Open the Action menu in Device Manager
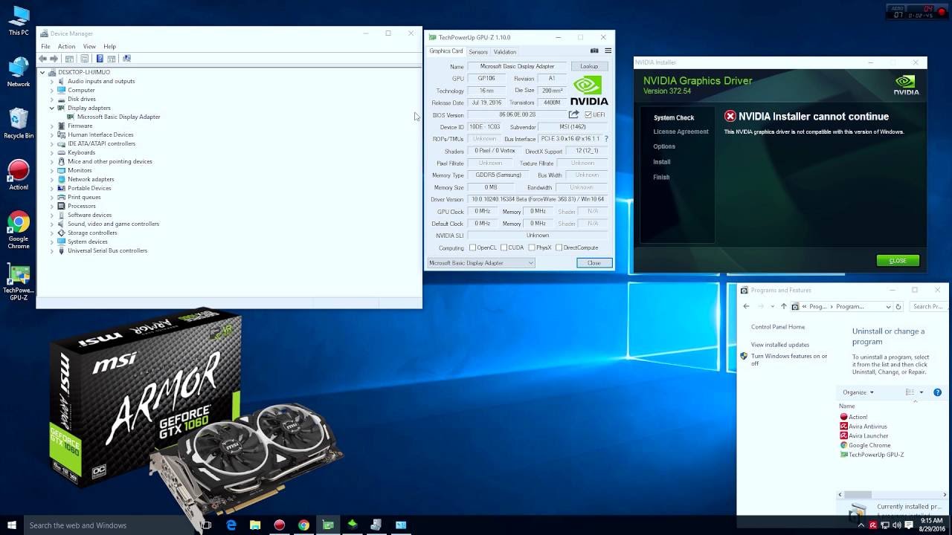 pos(66,47)
